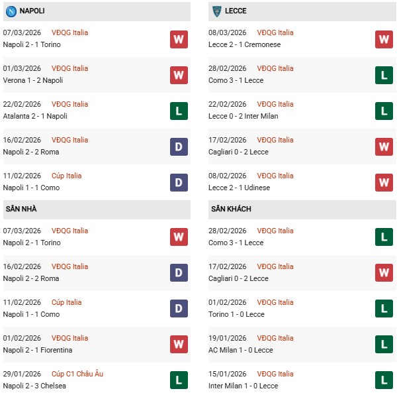Click D badge for Napoli 2-2 Roma in the top Napoli list
The width and height of the screenshot is (397, 395).
coord(179,146)
